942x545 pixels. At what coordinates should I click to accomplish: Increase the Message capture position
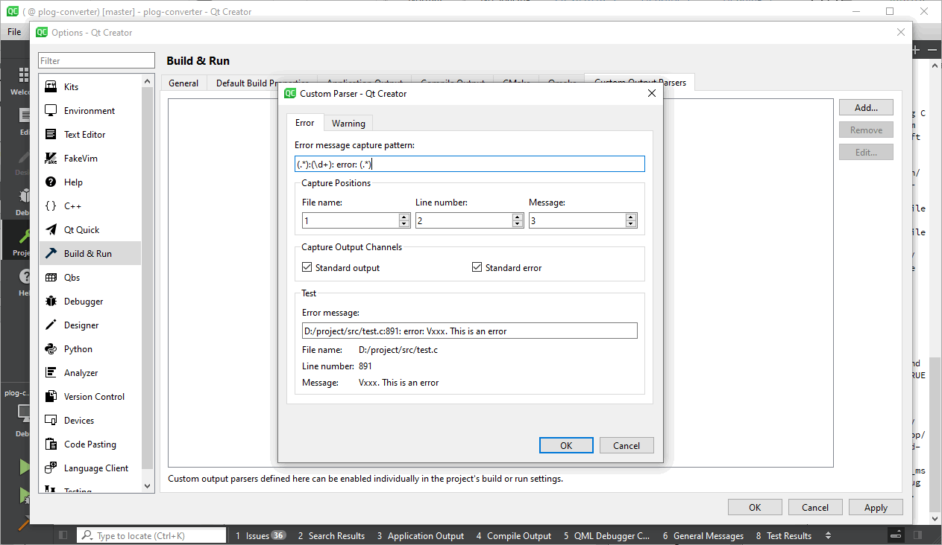point(631,217)
